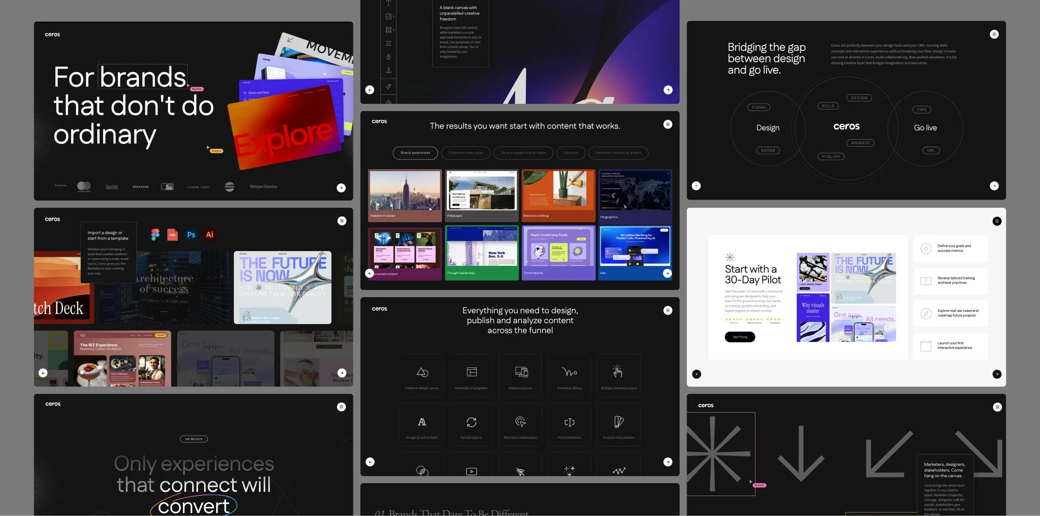Select 'Drive engagement & leads' filter tab

523,153
